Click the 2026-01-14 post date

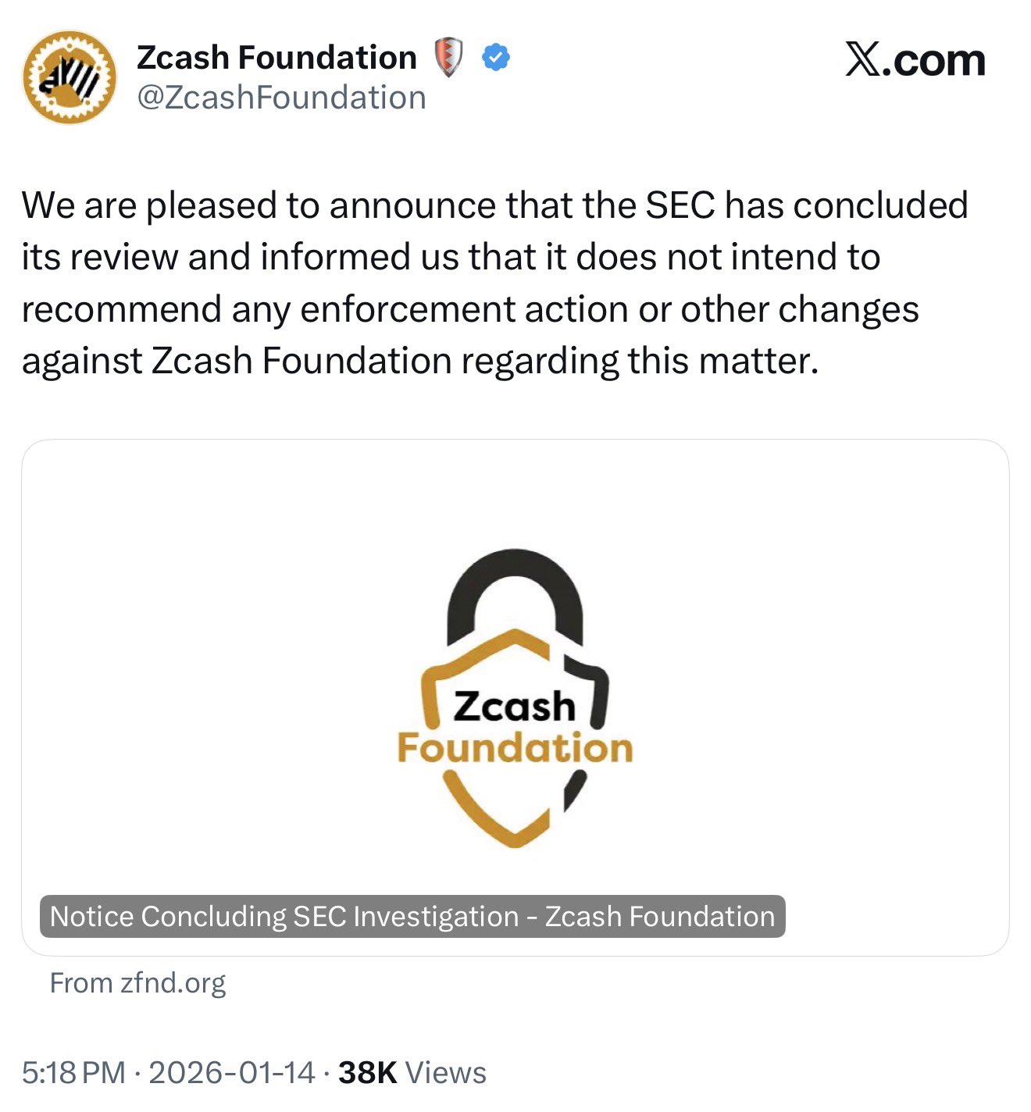[x=231, y=1073]
